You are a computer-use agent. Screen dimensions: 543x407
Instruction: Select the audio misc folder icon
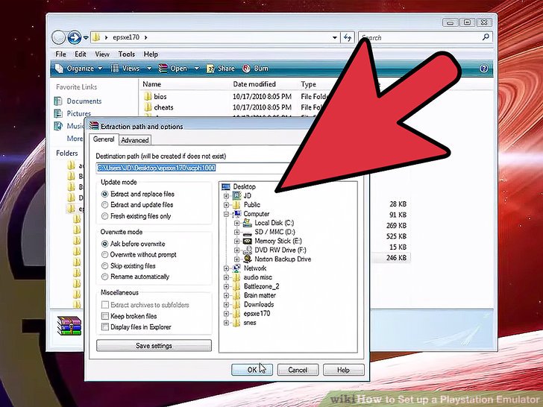click(236, 277)
